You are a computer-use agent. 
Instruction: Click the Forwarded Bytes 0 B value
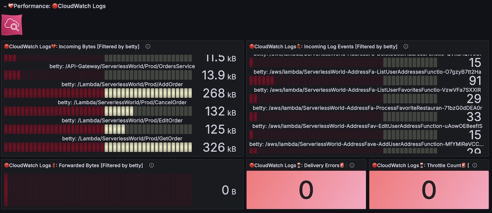pyautogui.click(x=229, y=190)
